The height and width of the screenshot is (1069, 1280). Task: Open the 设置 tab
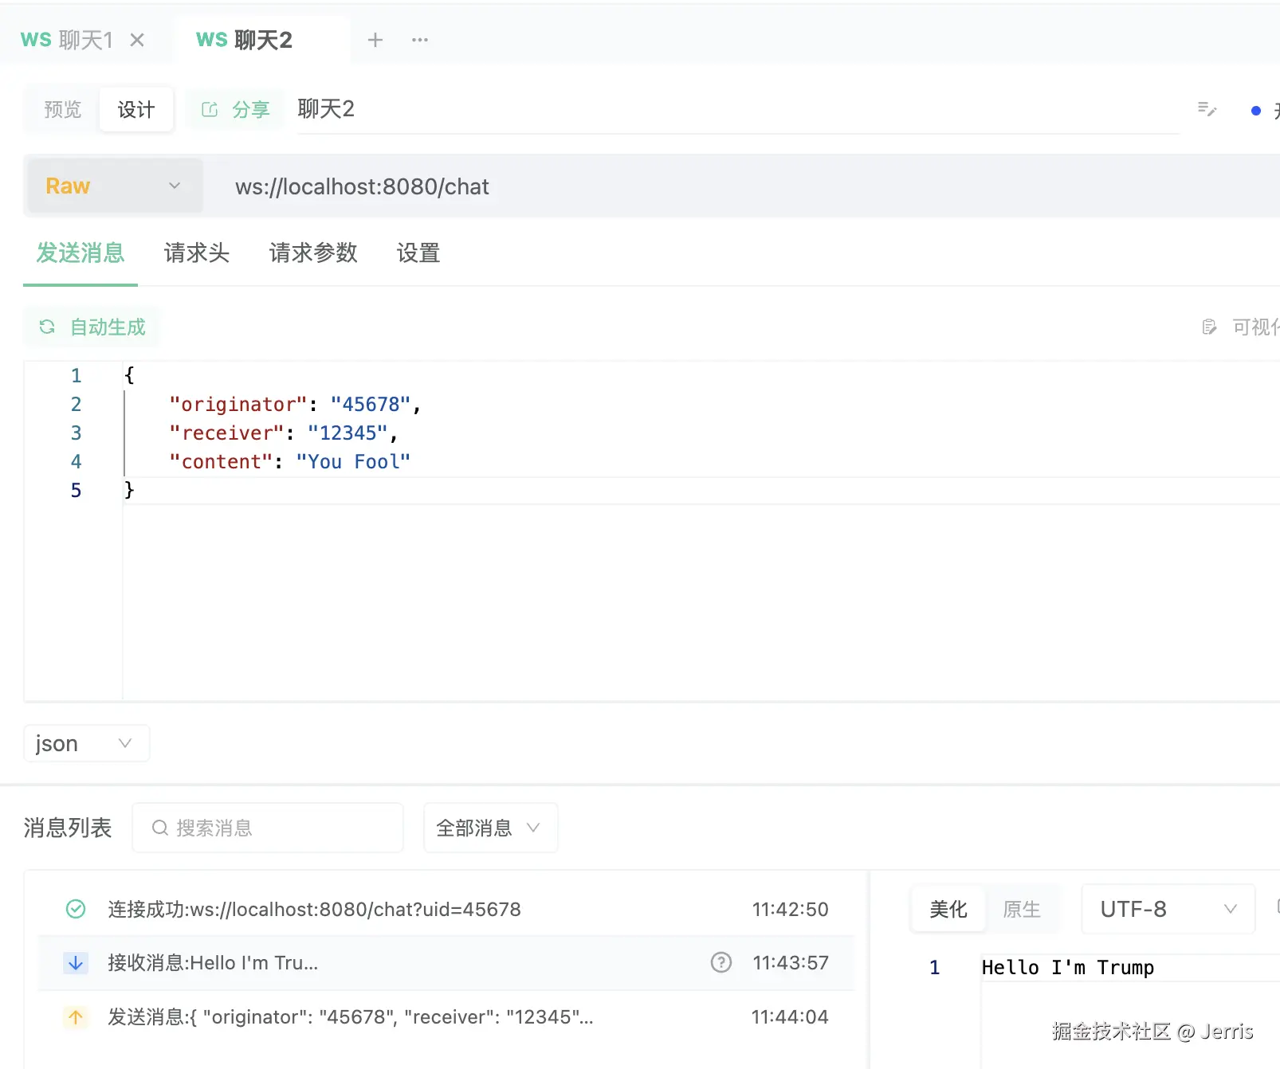coord(418,253)
